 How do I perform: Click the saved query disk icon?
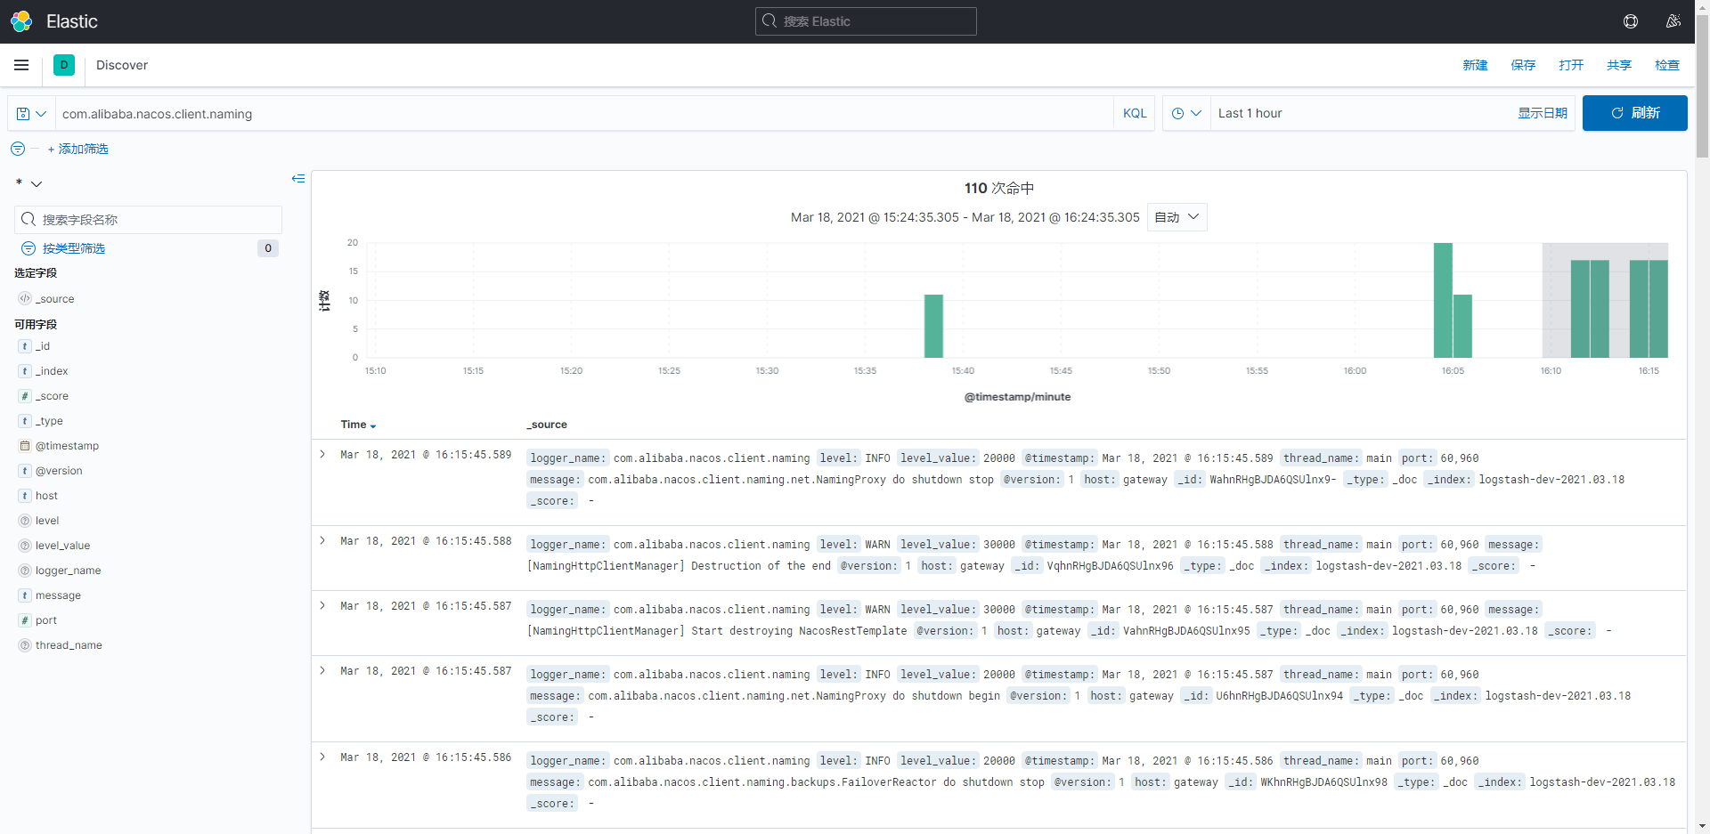click(x=24, y=114)
